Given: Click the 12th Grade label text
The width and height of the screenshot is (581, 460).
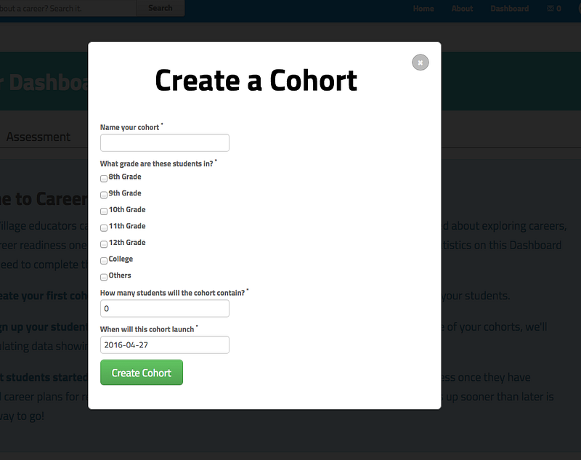Looking at the screenshot, I should (x=127, y=243).
